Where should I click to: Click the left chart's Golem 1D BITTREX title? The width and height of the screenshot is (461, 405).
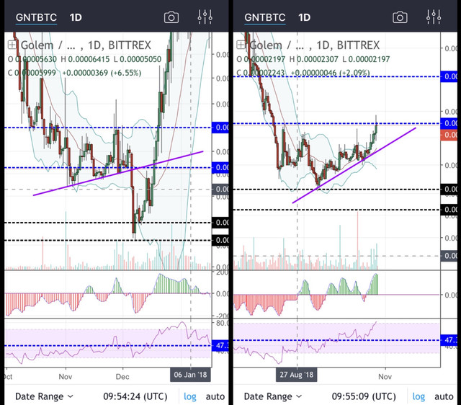tap(86, 45)
